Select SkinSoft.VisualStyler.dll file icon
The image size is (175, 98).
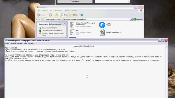(x=102, y=32)
